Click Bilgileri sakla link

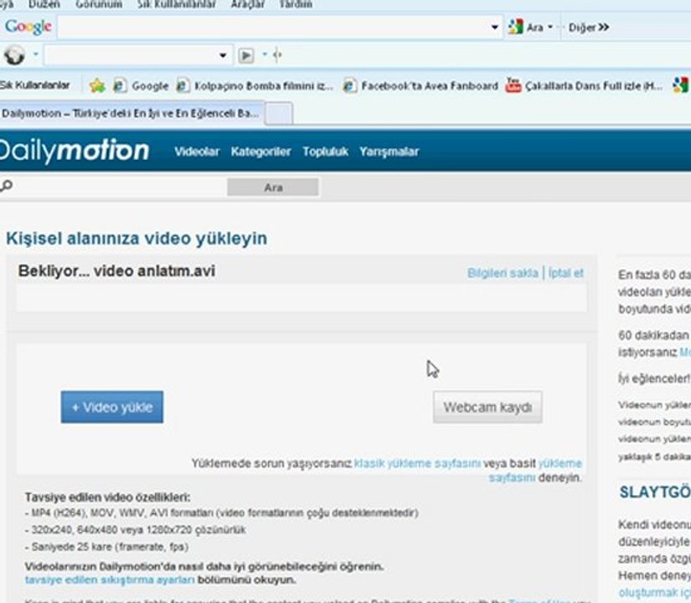pyautogui.click(x=503, y=273)
